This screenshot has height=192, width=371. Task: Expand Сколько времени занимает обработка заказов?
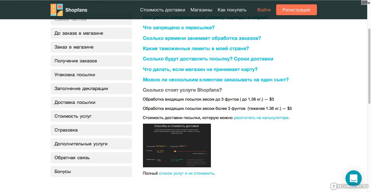tap(202, 38)
